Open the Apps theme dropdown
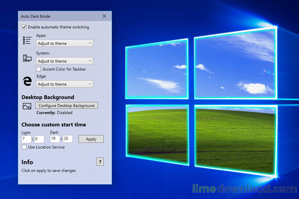Viewport: 299px width, 199px height. tap(64, 43)
